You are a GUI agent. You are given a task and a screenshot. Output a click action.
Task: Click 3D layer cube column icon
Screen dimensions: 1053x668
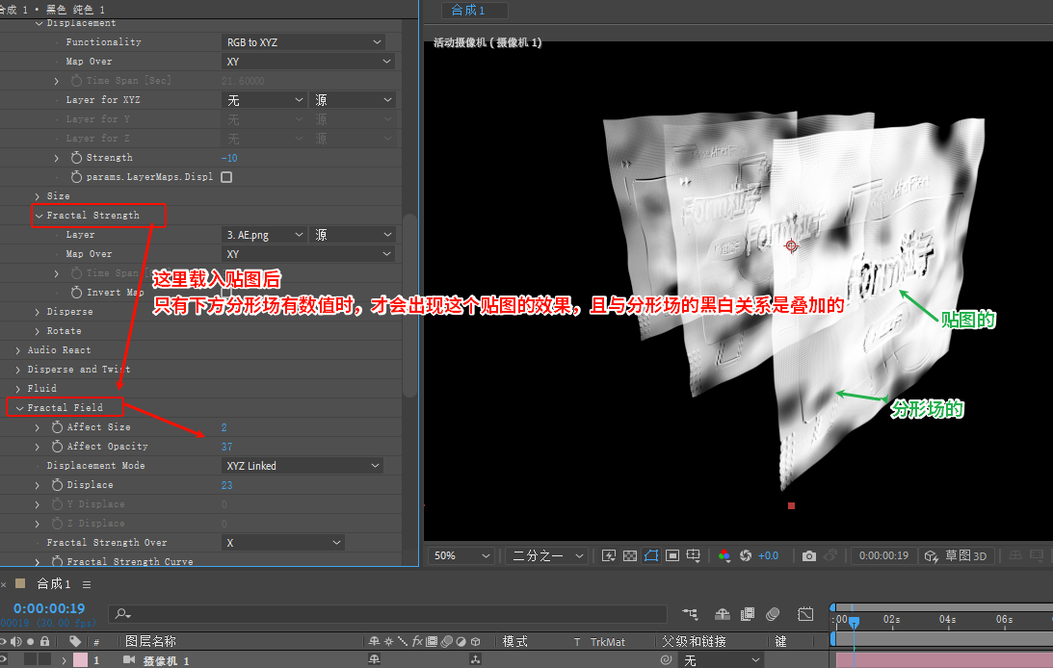[476, 641]
